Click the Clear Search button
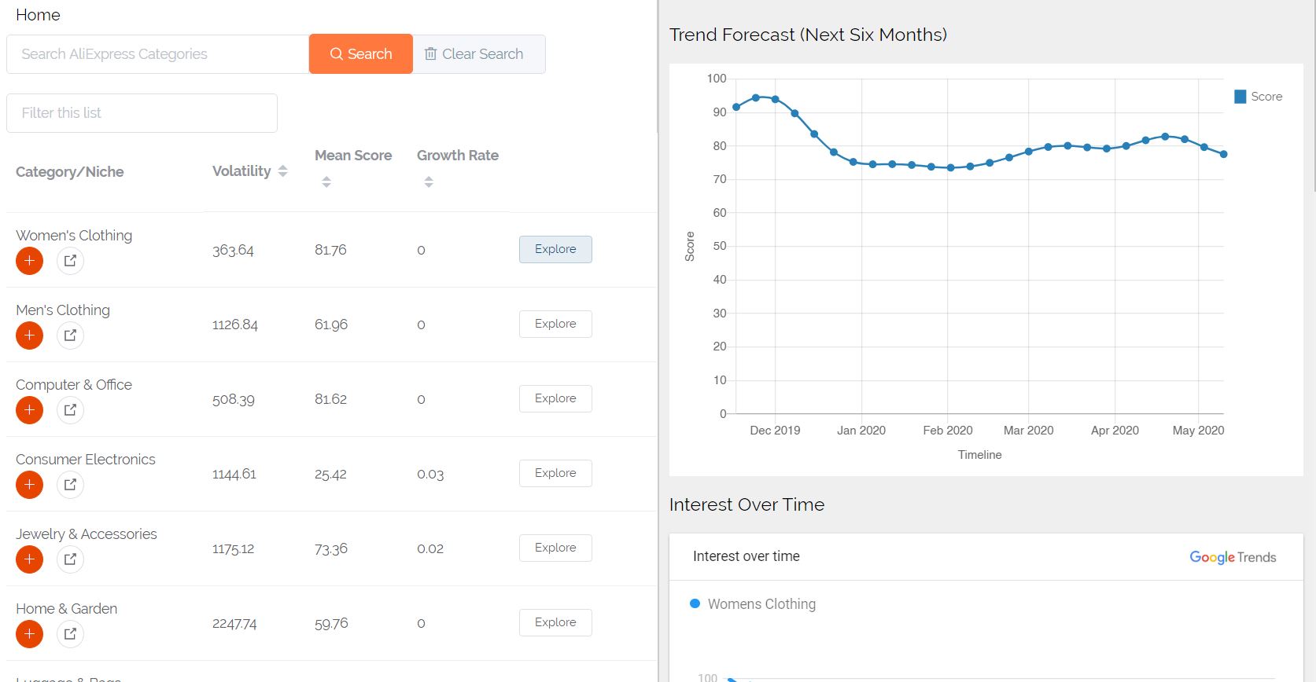 point(479,54)
